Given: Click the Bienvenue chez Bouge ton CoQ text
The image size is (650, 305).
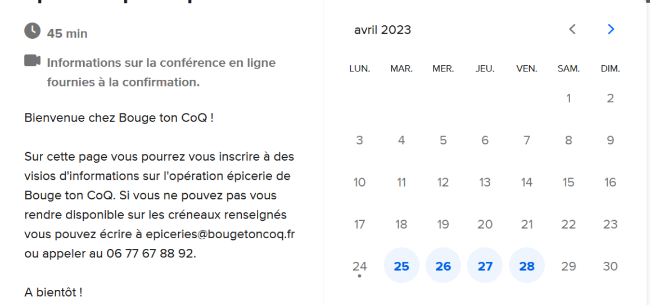Looking at the screenshot, I should (x=119, y=118).
